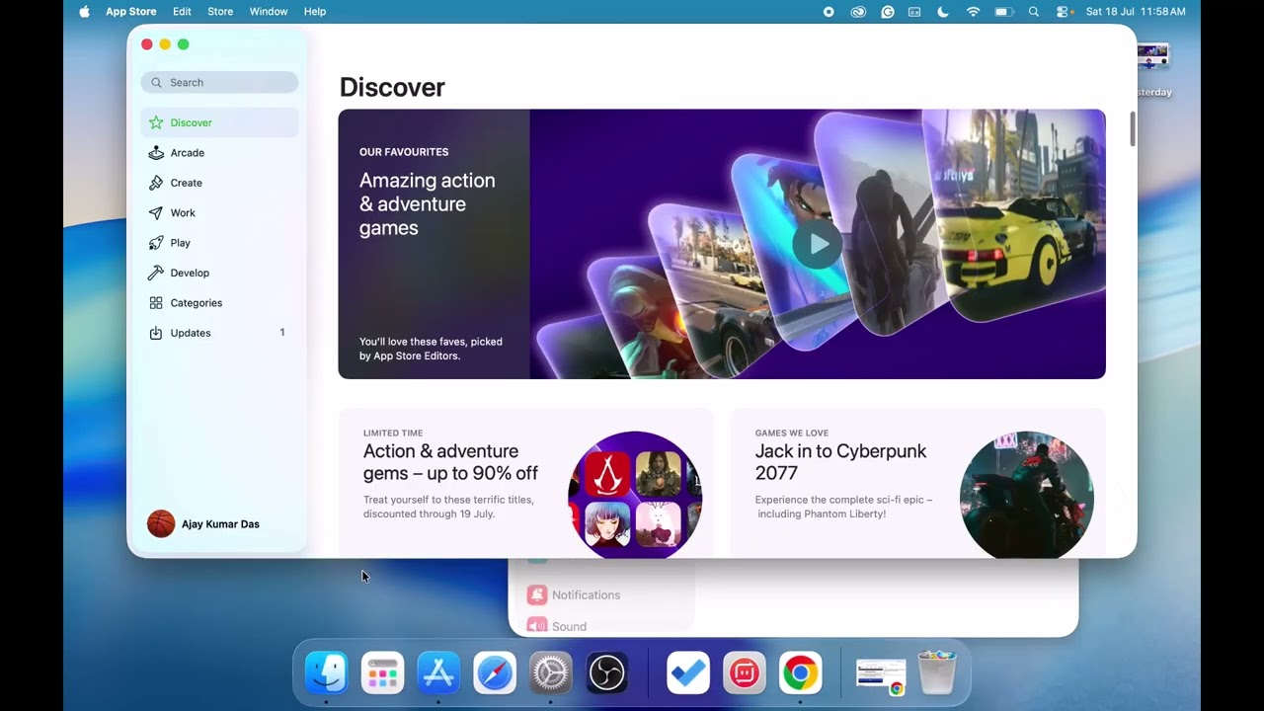Viewport: 1264px width, 711px height.
Task: Browse the Categories section
Action: (x=219, y=303)
